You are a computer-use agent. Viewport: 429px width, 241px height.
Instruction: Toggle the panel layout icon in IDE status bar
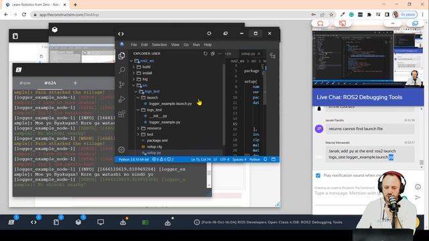click(273, 159)
